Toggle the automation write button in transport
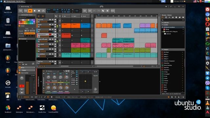210x118 pixels. click(43, 11)
